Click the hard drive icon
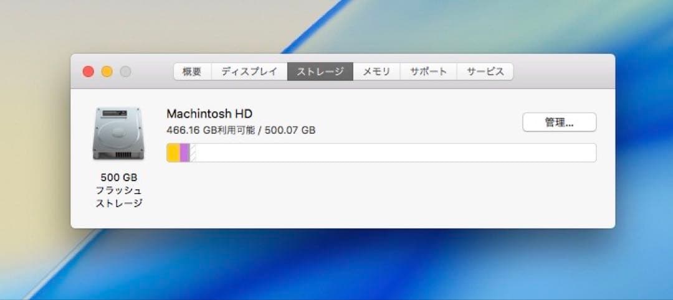This screenshot has height=300, width=673. click(x=118, y=133)
